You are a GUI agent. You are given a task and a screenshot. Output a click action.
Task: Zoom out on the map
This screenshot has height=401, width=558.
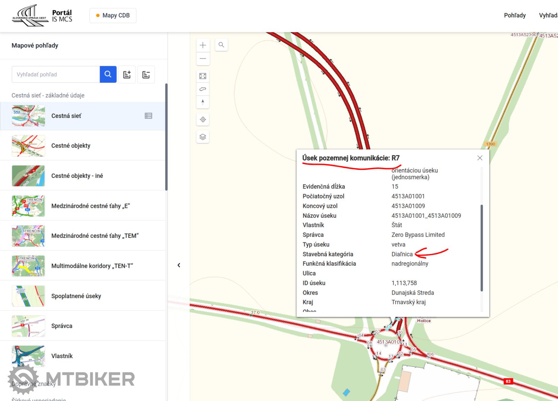203,59
